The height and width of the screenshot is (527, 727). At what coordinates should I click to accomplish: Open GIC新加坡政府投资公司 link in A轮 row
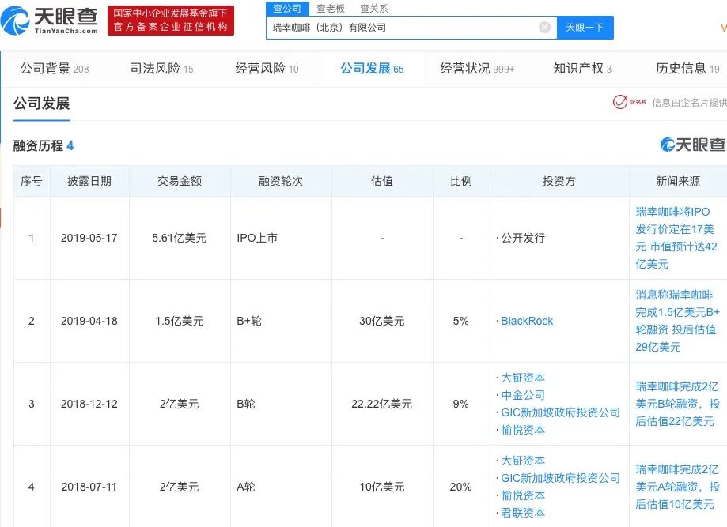560,478
